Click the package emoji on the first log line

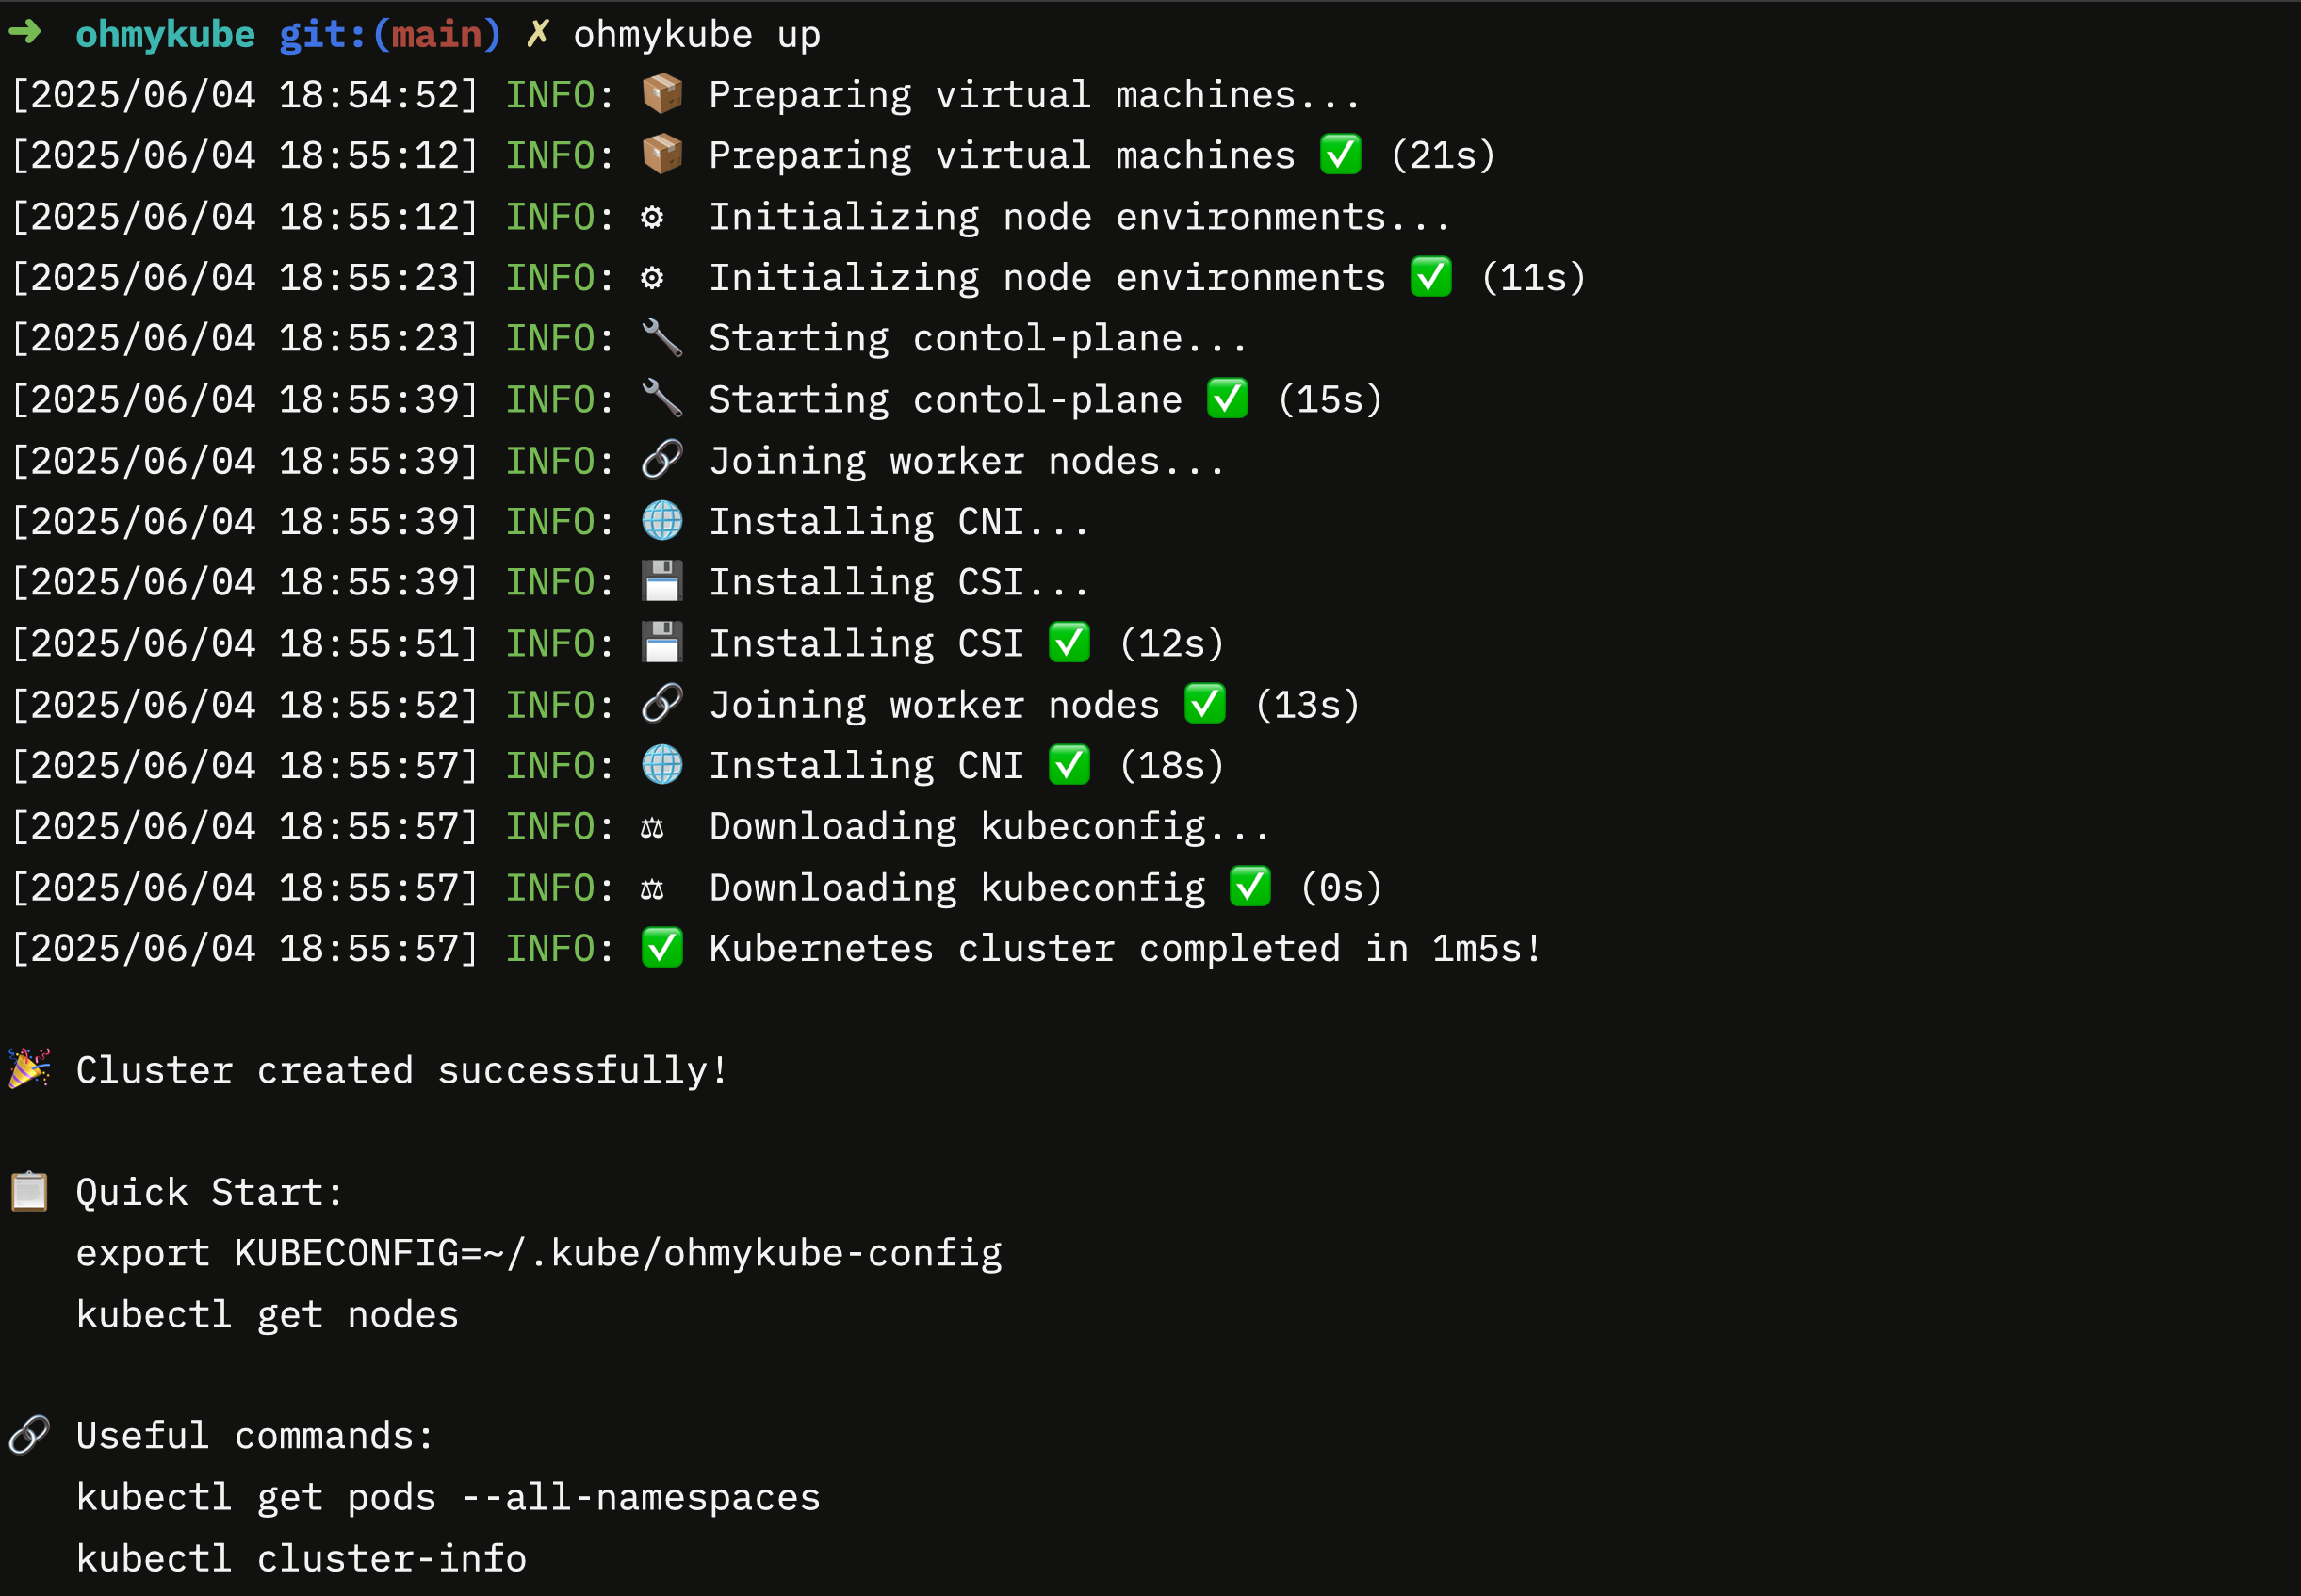(x=662, y=94)
